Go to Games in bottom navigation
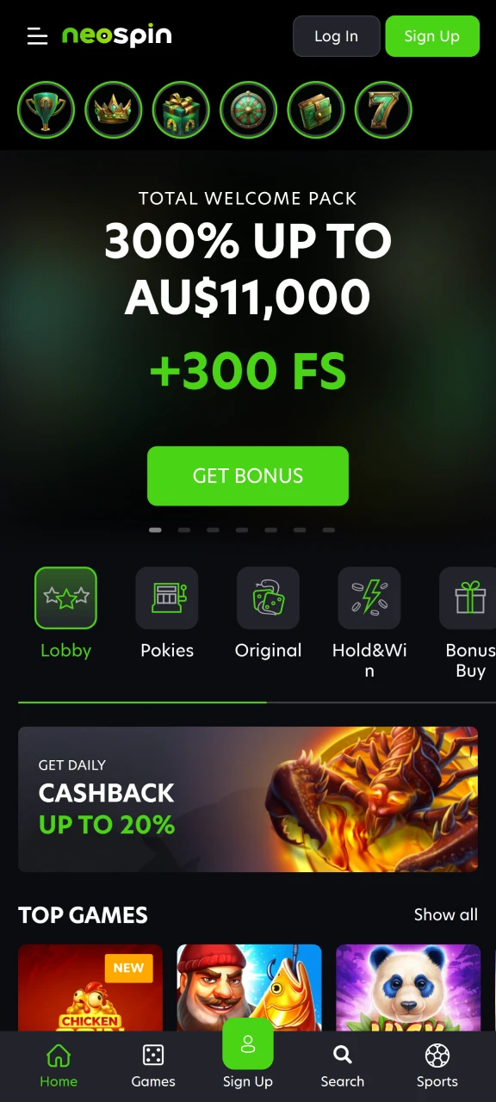 coord(153,1067)
